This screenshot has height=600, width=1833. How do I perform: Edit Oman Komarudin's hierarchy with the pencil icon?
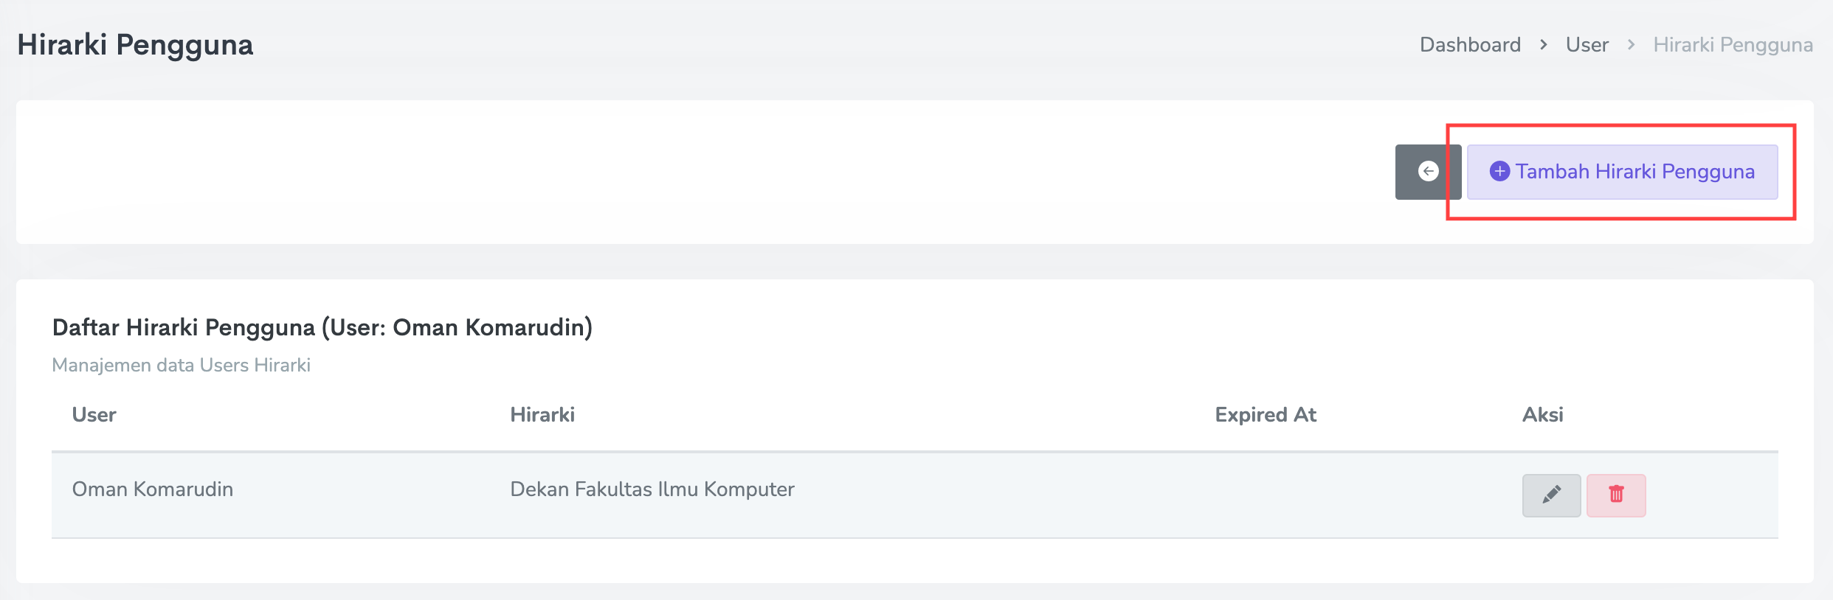[x=1551, y=495]
